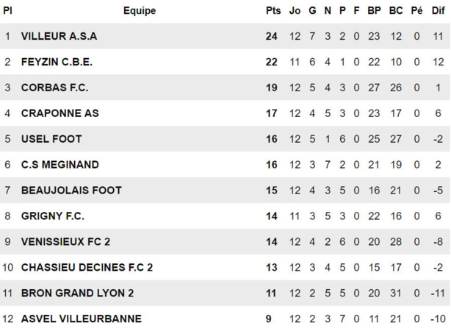Select USEL FOOT in the standings

[x=51, y=139]
